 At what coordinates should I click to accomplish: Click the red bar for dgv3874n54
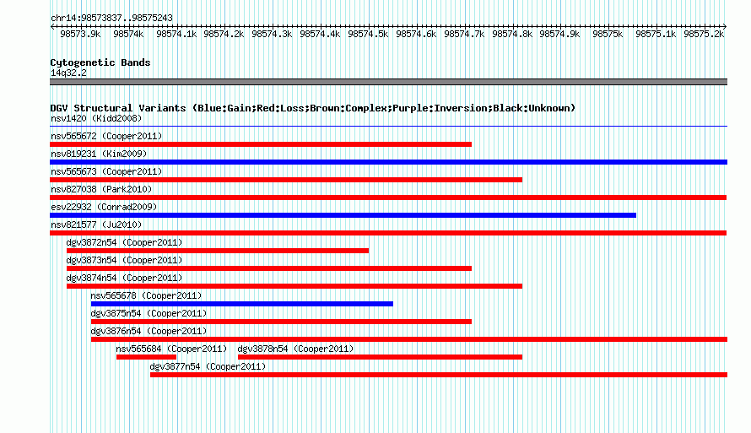pos(294,286)
